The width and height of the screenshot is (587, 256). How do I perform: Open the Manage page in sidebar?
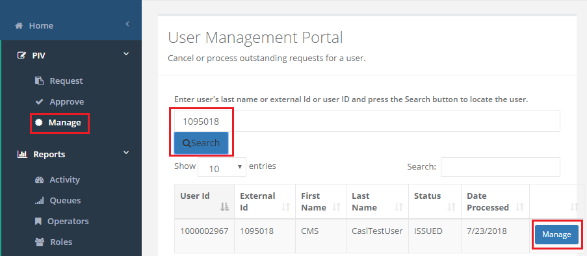click(x=64, y=122)
